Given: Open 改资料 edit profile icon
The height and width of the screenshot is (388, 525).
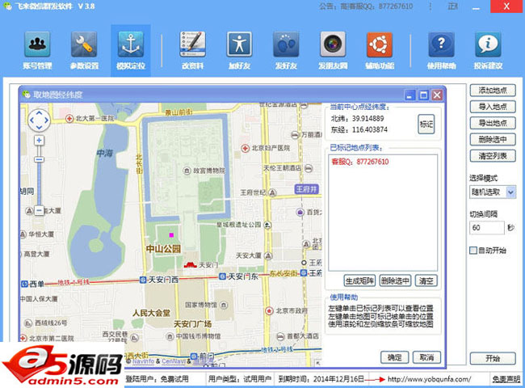Looking at the screenshot, I should (192, 44).
